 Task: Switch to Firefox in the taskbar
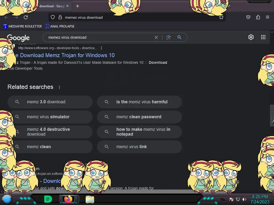68,199
